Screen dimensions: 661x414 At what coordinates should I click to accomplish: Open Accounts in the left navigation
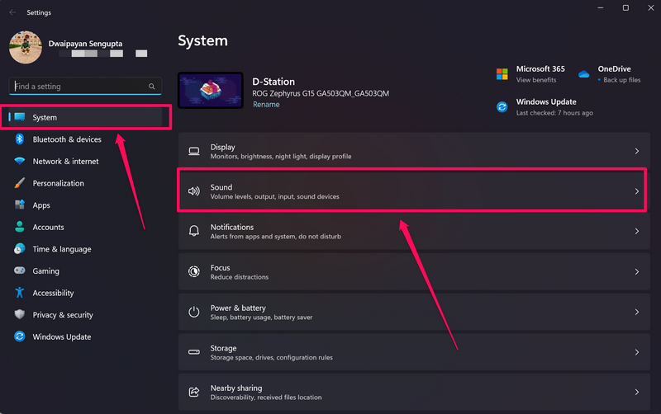tap(48, 227)
